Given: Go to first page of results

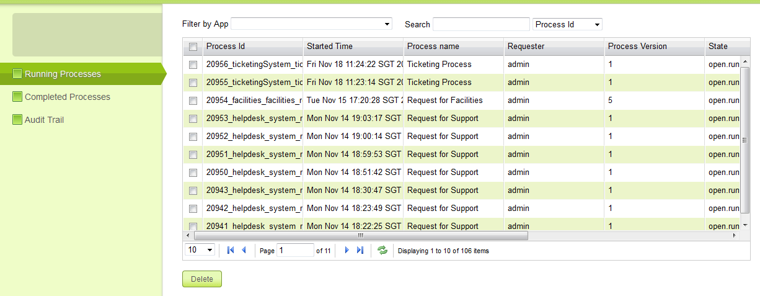Looking at the screenshot, I should click(231, 250).
